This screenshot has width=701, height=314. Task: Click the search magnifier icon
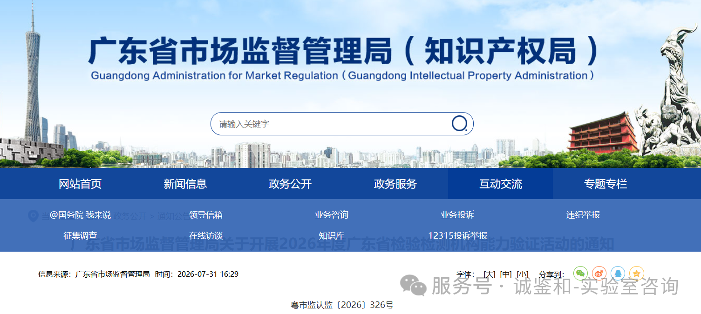point(459,124)
